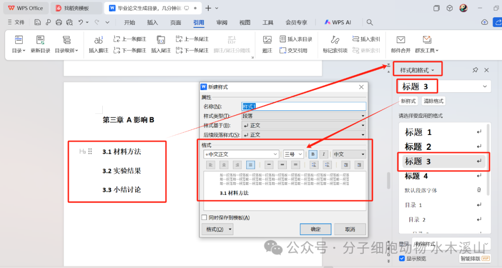Check 同时保存到模板 checkbox
The image size is (502, 268).
[204, 217]
